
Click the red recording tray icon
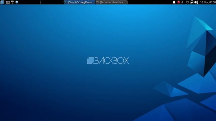coord(179,2)
